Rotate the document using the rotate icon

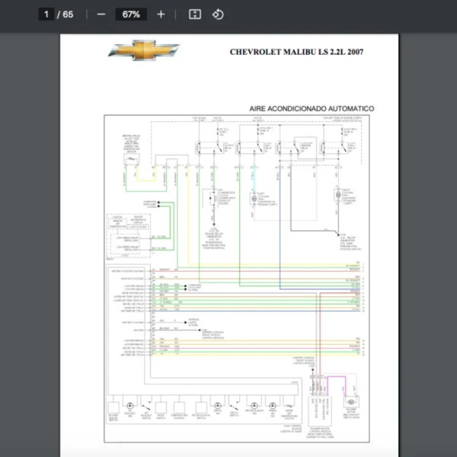(x=218, y=14)
